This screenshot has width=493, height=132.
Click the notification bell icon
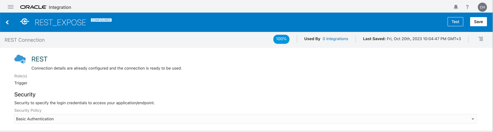[x=456, y=7]
